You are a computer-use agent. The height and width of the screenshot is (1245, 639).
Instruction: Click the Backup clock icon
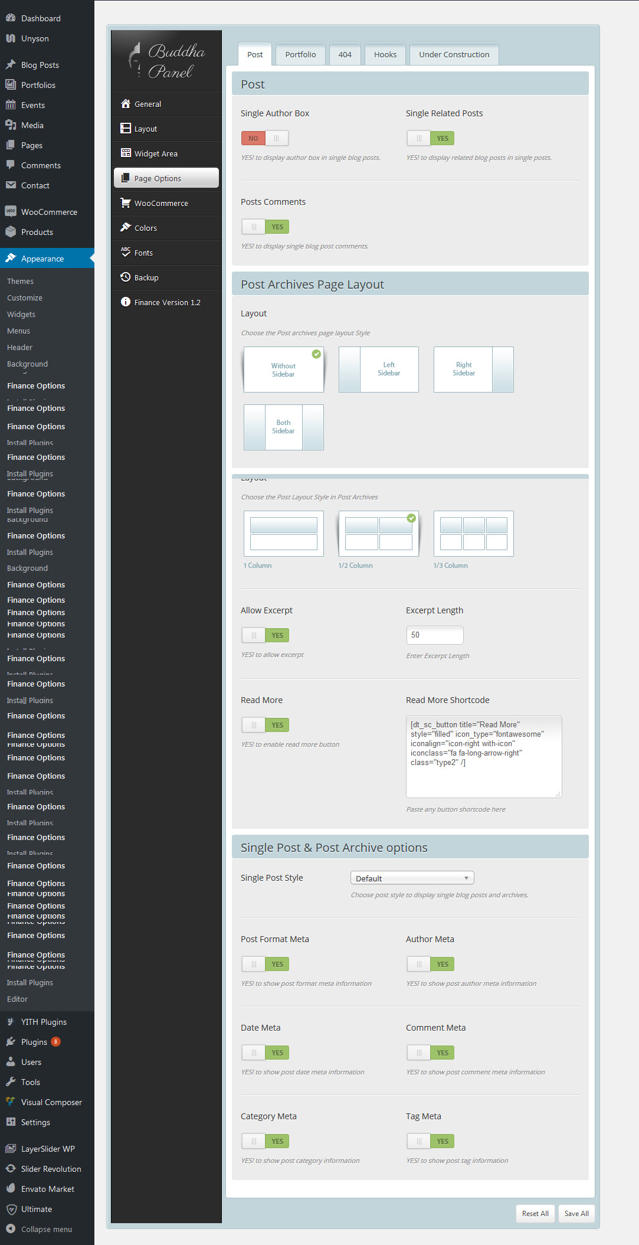(125, 277)
